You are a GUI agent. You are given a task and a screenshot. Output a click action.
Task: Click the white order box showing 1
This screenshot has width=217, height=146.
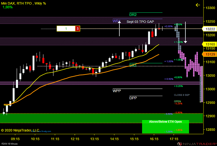[66, 28]
